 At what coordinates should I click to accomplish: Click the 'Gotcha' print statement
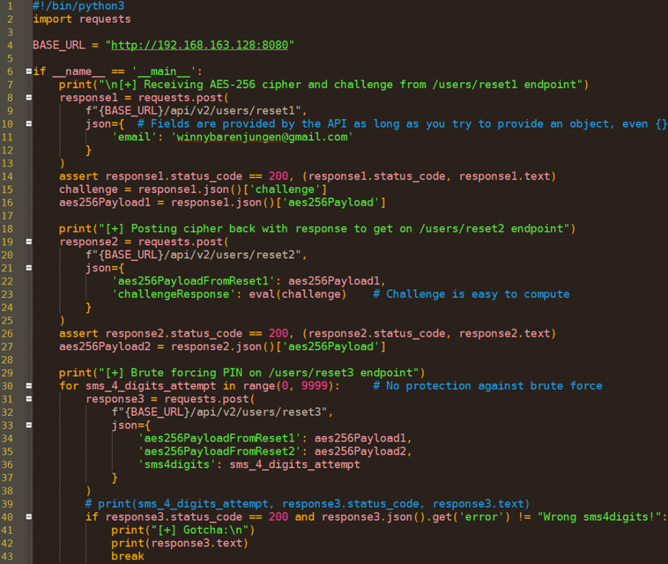pyautogui.click(x=183, y=530)
